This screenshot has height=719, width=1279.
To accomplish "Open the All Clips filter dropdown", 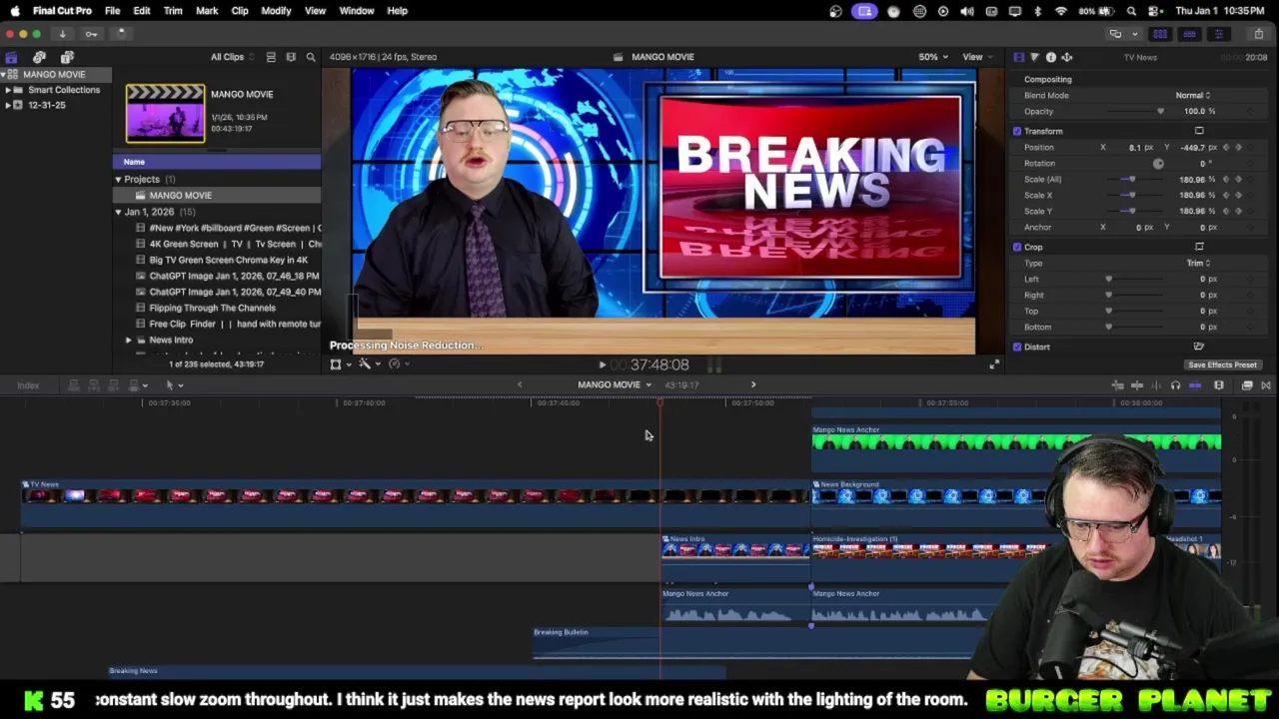I will (x=232, y=57).
